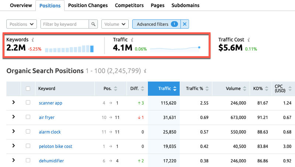Click the Filter by keyword input field
The height and width of the screenshot is (167, 295).
(65, 24)
